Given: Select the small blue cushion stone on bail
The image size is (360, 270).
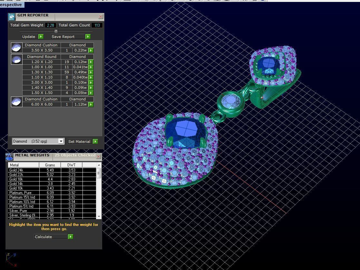Looking at the screenshot, I should [x=268, y=65].
